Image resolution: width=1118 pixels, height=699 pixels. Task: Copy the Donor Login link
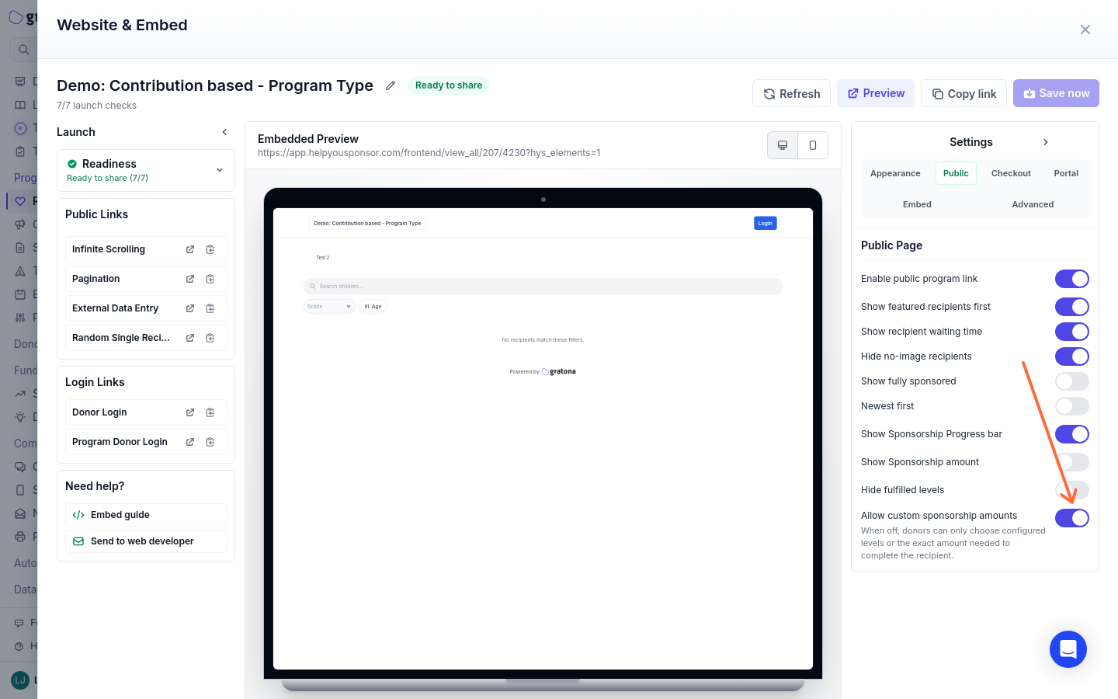click(210, 412)
